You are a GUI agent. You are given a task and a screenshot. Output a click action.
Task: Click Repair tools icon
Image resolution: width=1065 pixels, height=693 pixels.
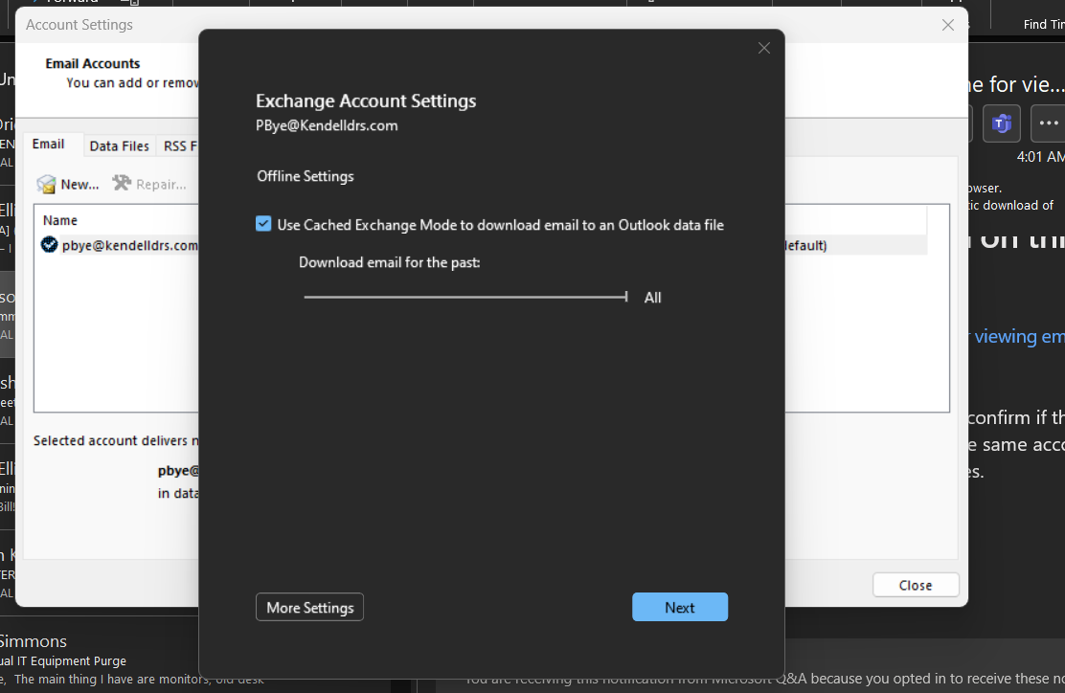pos(122,183)
